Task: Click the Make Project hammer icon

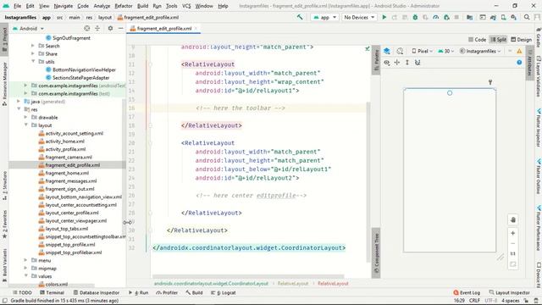Action: (300, 17)
